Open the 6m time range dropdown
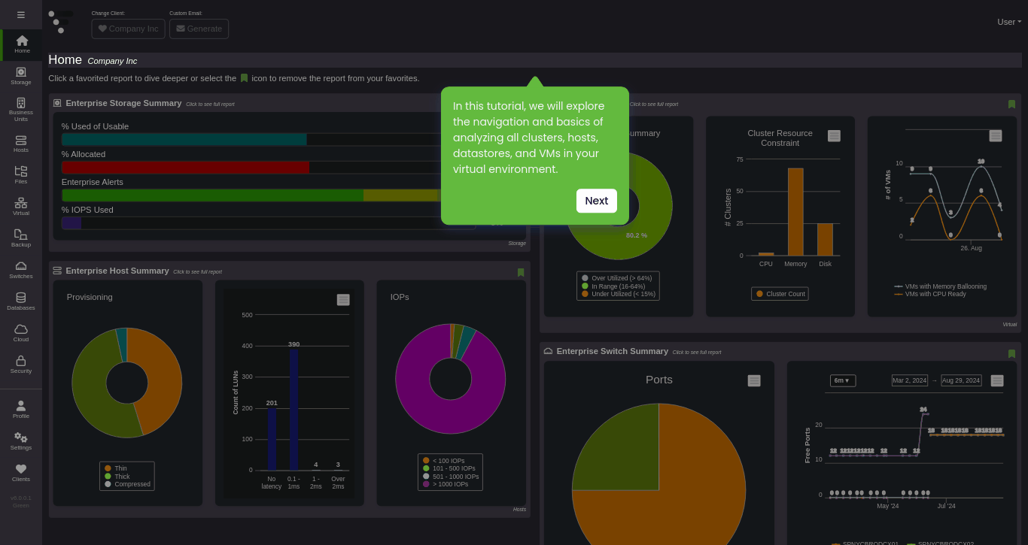This screenshot has width=1028, height=545. (843, 380)
